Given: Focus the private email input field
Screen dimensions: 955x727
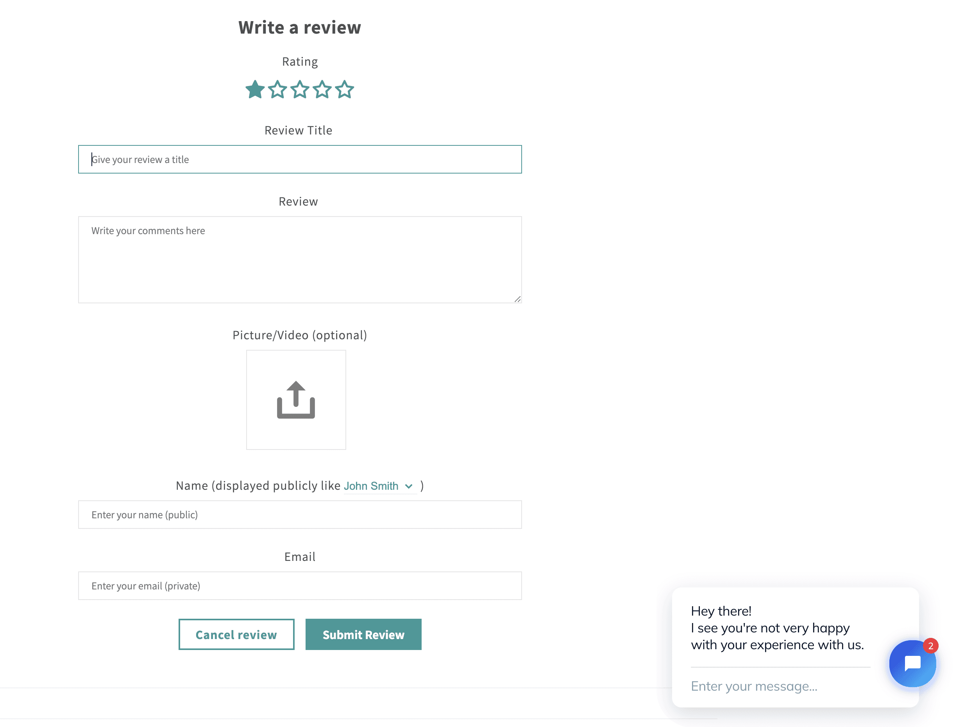Looking at the screenshot, I should [300, 586].
